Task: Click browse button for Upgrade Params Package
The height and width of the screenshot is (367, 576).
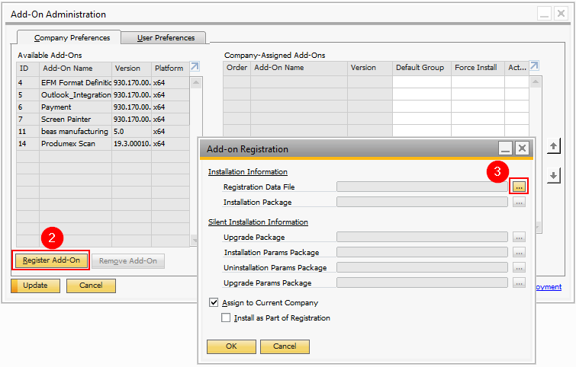Action: click(x=519, y=282)
